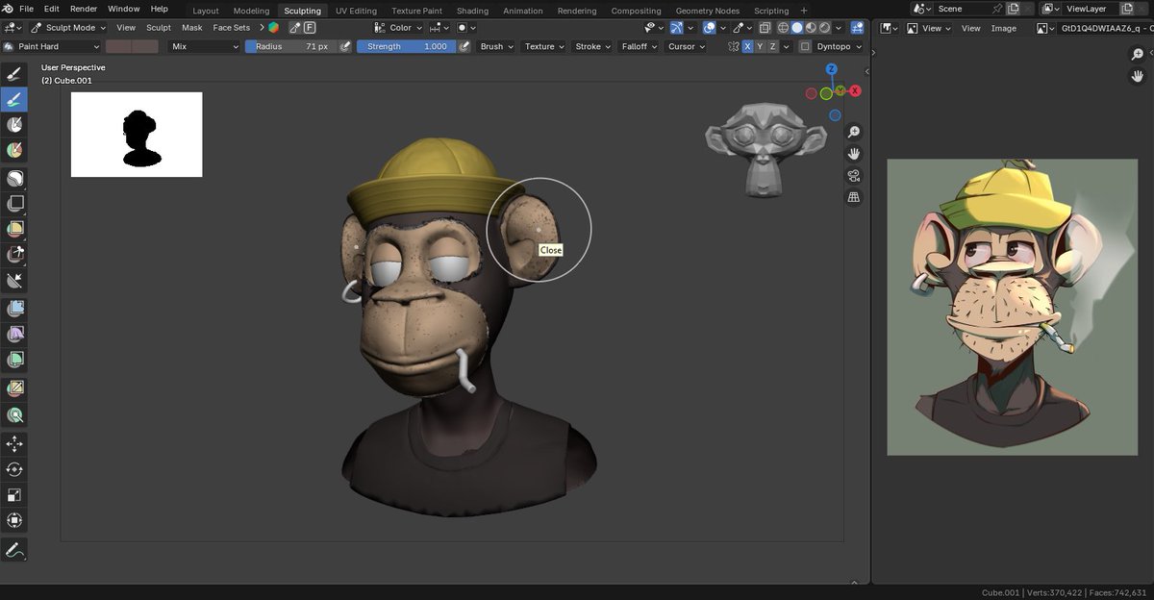Image resolution: width=1154 pixels, height=600 pixels.
Task: Toggle X-ray view button
Action: (765, 28)
